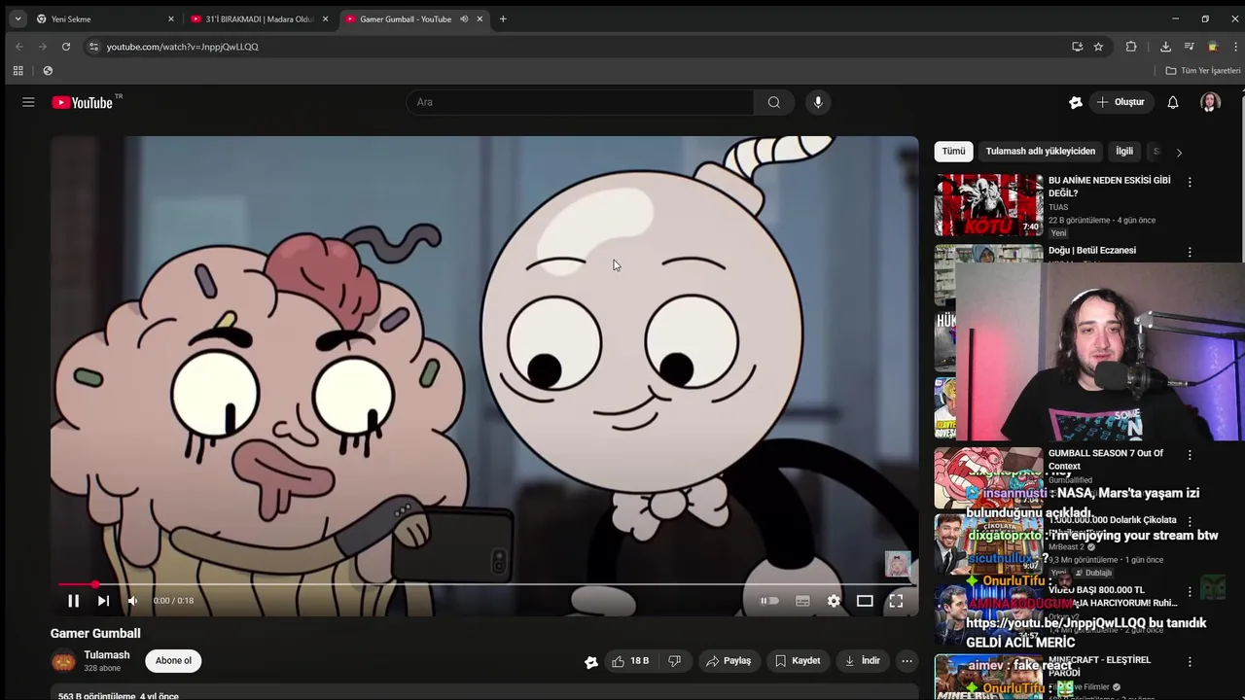Open the apps grid in bookmarks bar
The height and width of the screenshot is (700, 1245).
pos(18,70)
